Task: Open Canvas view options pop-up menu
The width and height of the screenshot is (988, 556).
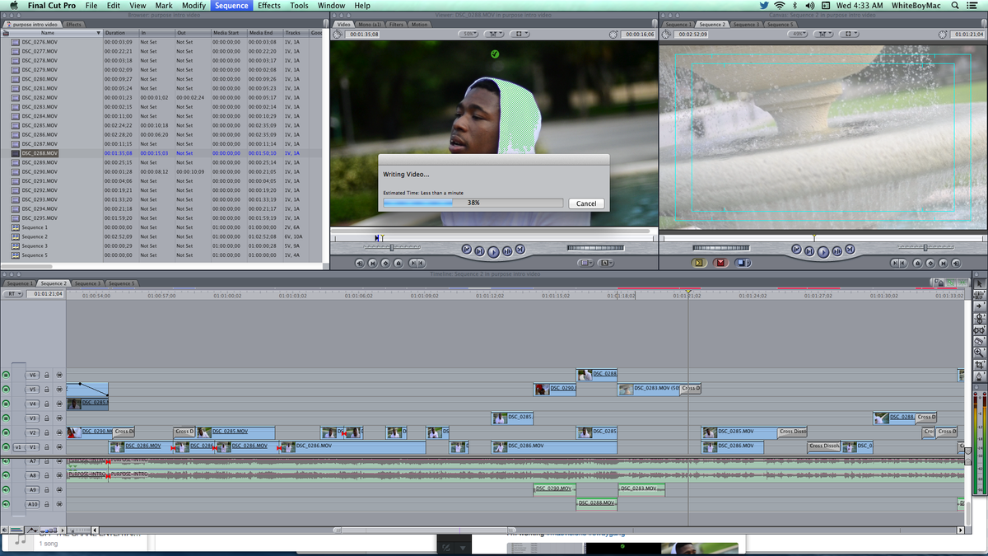Action: click(x=850, y=35)
